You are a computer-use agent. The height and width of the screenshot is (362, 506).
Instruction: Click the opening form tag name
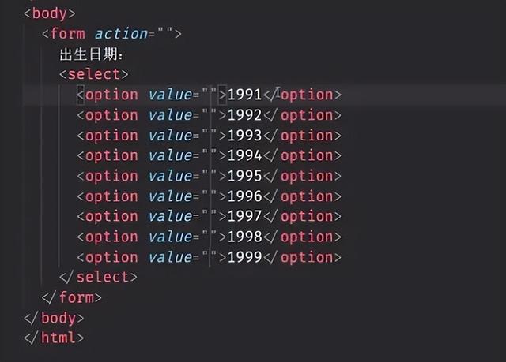68,34
